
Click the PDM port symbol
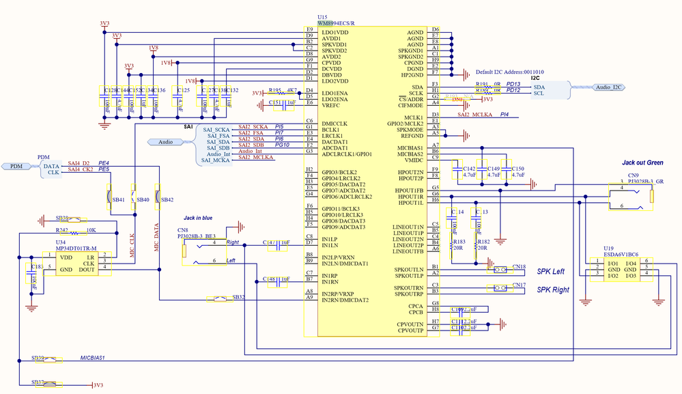[x=16, y=166]
